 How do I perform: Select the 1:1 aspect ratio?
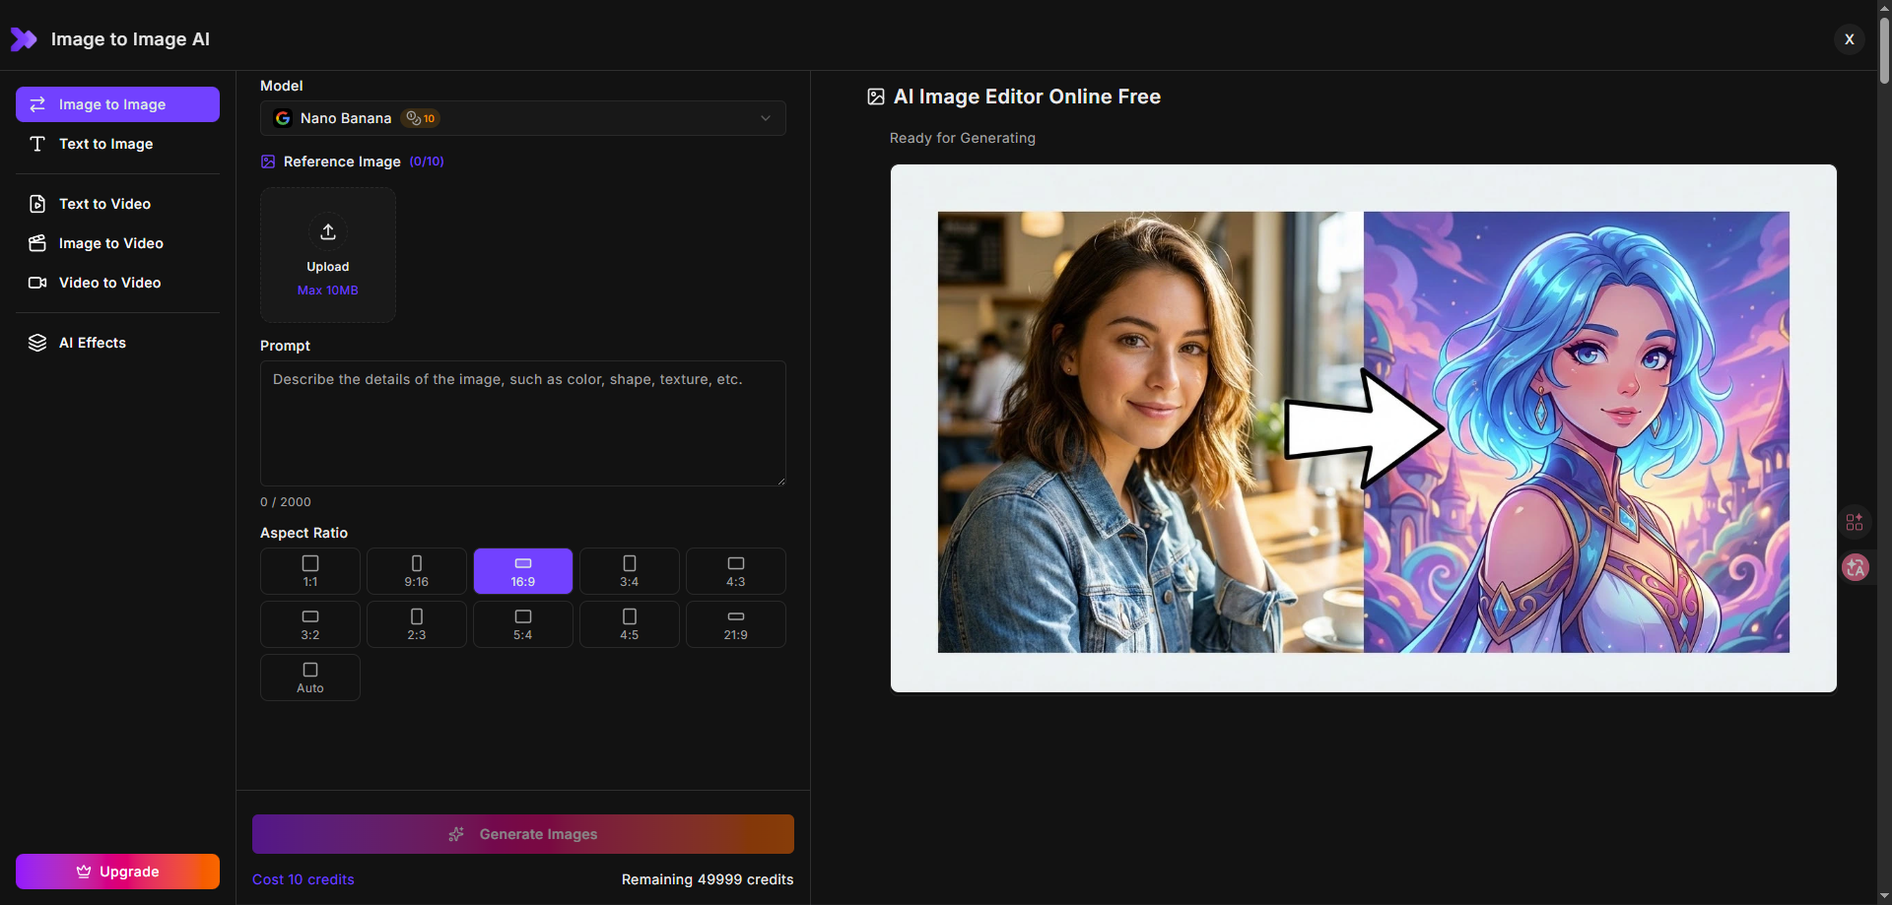(x=309, y=570)
